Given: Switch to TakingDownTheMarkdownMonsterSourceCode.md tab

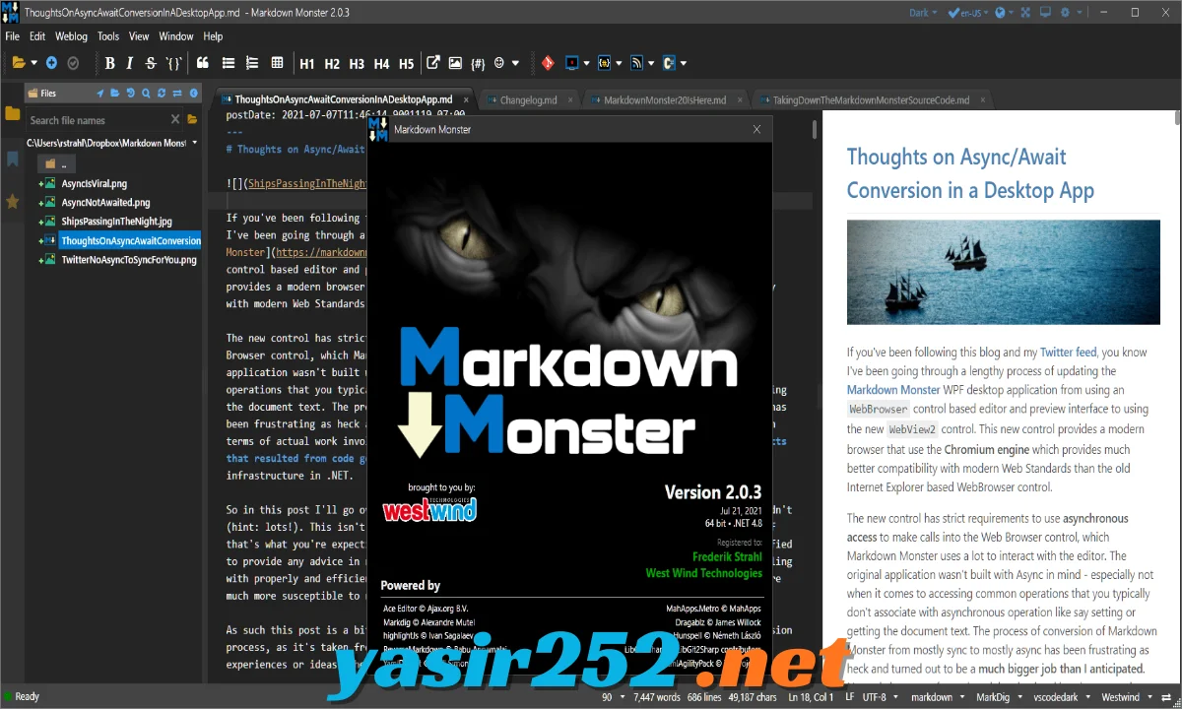Looking at the screenshot, I should pyautogui.click(x=871, y=100).
